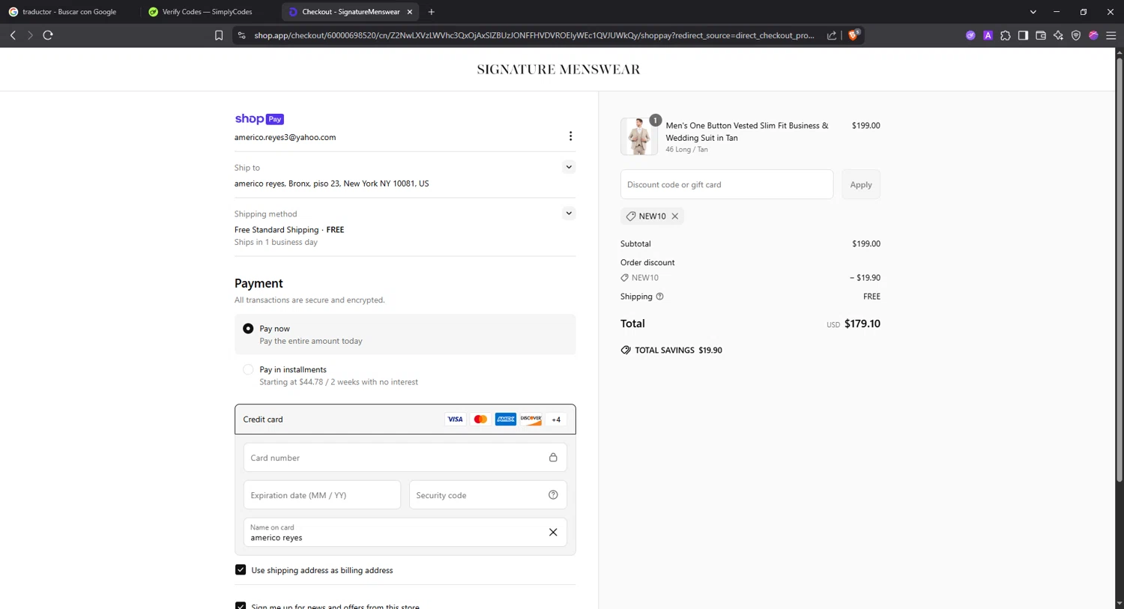Go back with the browser back arrow
Screen dimensions: 1124x609
(13, 35)
